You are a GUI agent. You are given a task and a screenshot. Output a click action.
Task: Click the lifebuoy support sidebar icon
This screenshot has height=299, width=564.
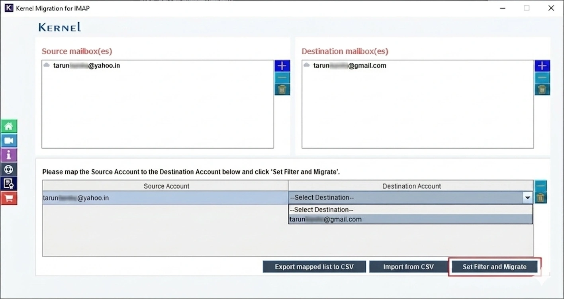point(9,169)
